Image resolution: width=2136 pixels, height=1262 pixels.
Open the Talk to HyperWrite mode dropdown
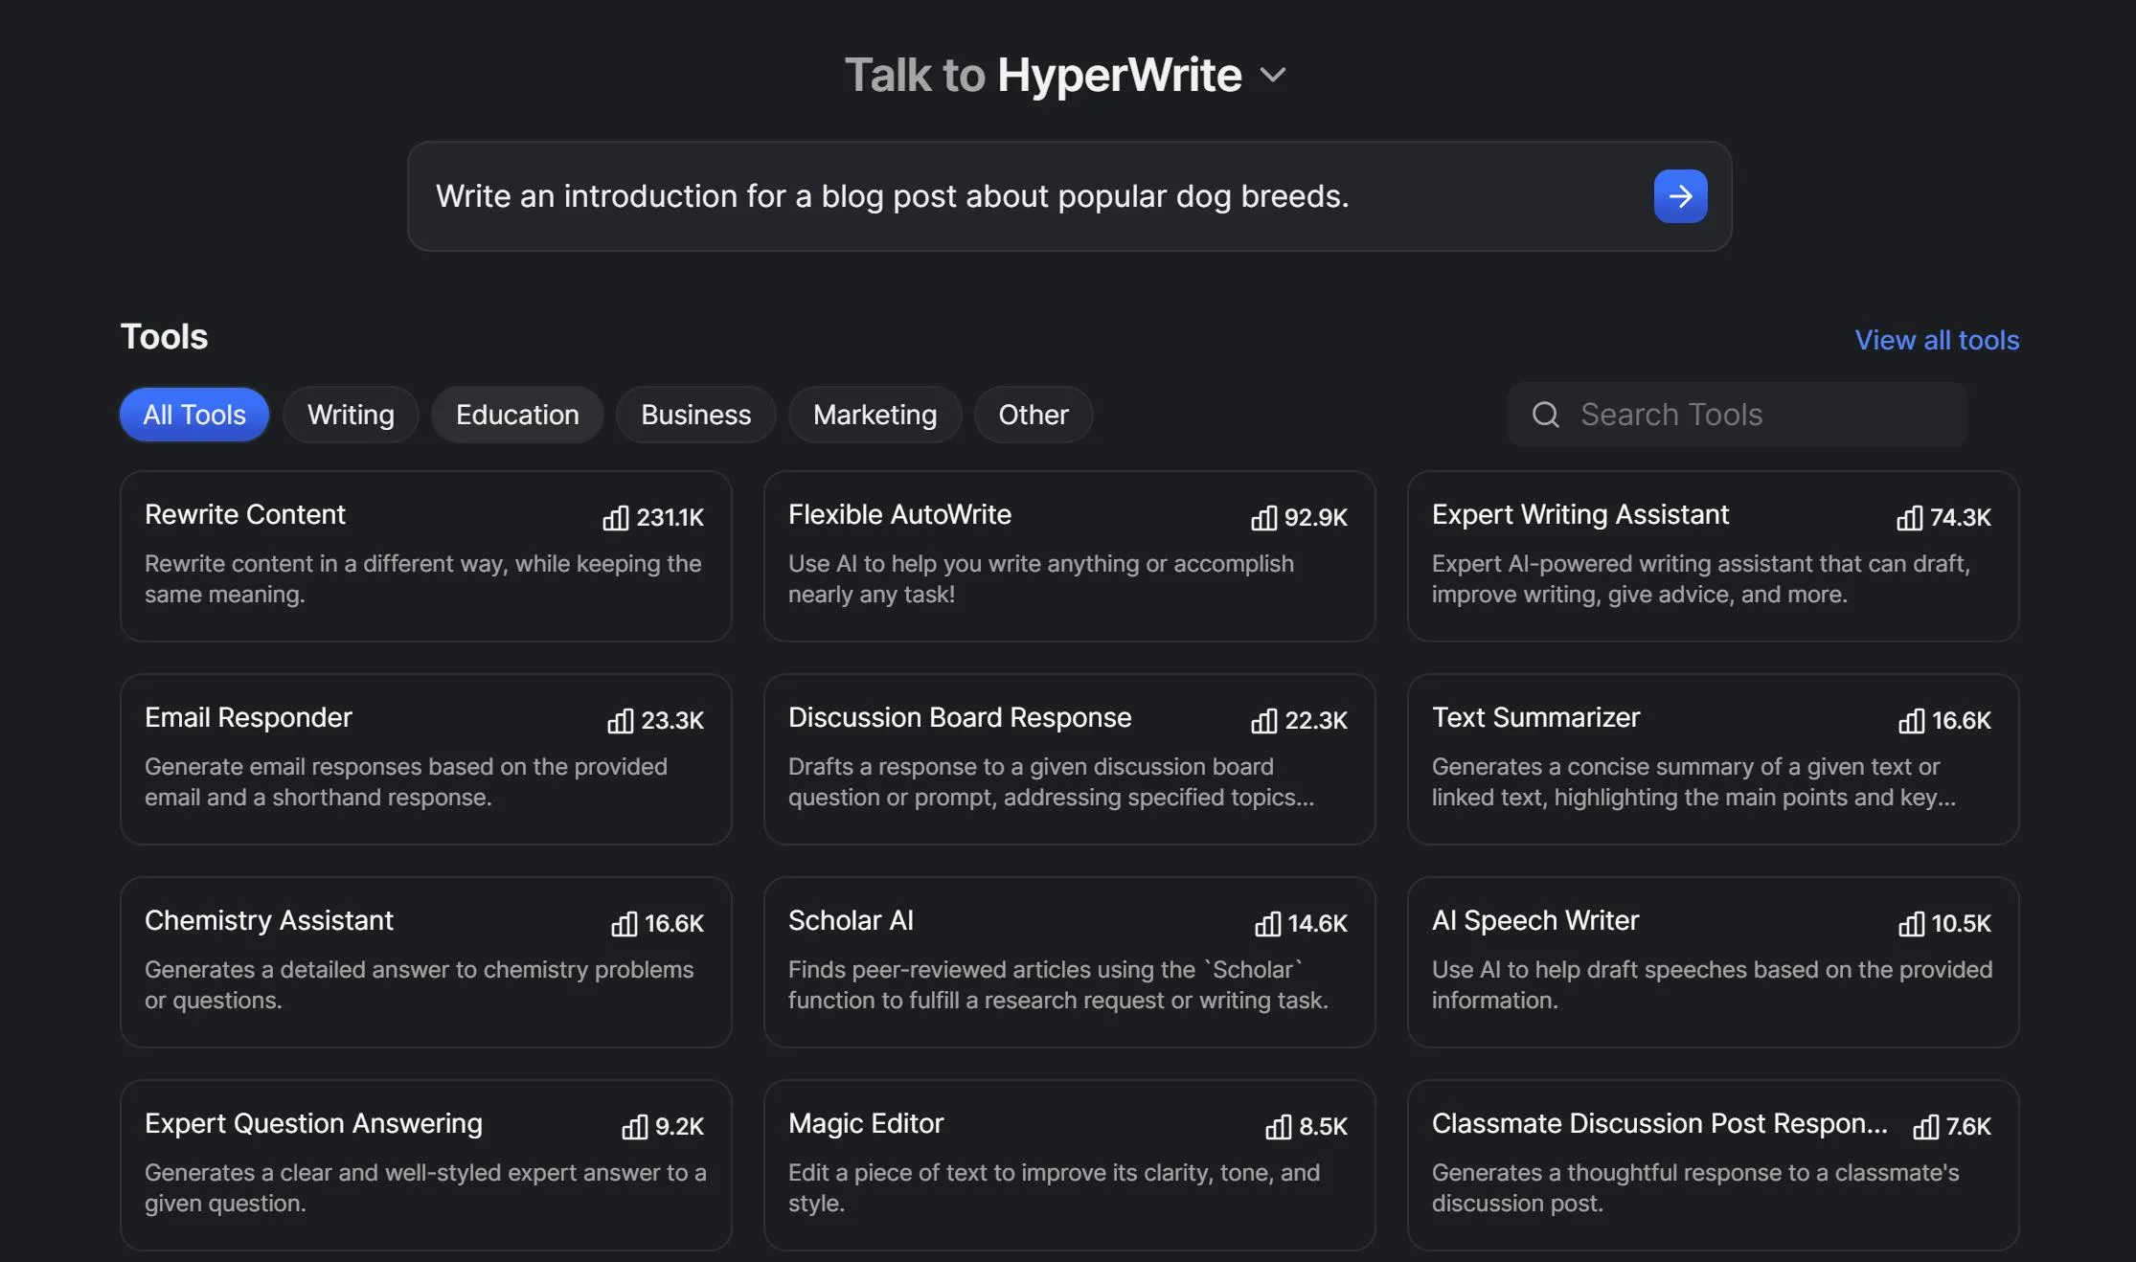[x=1274, y=75]
